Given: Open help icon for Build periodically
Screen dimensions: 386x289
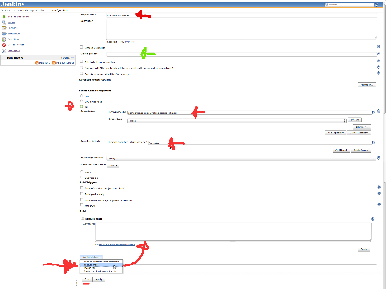Looking at the screenshot, I should [x=379, y=193].
